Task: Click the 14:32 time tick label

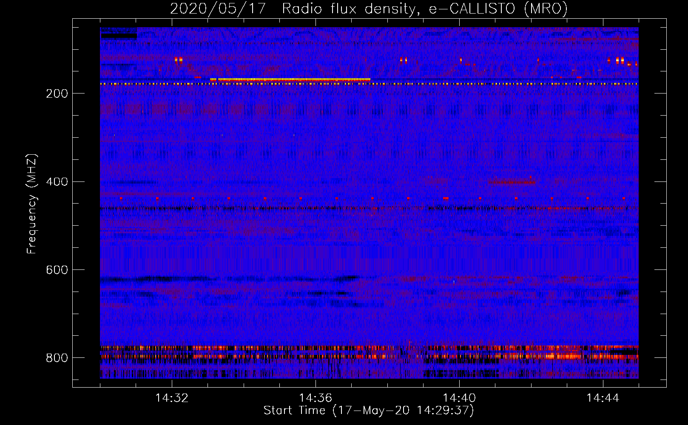Action: pos(172,398)
